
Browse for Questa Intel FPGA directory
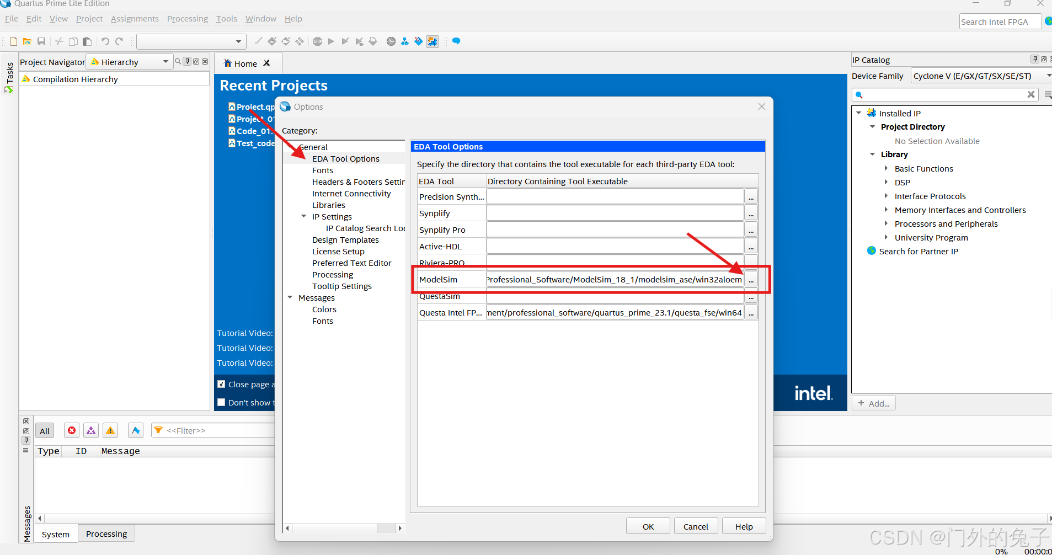tap(751, 313)
